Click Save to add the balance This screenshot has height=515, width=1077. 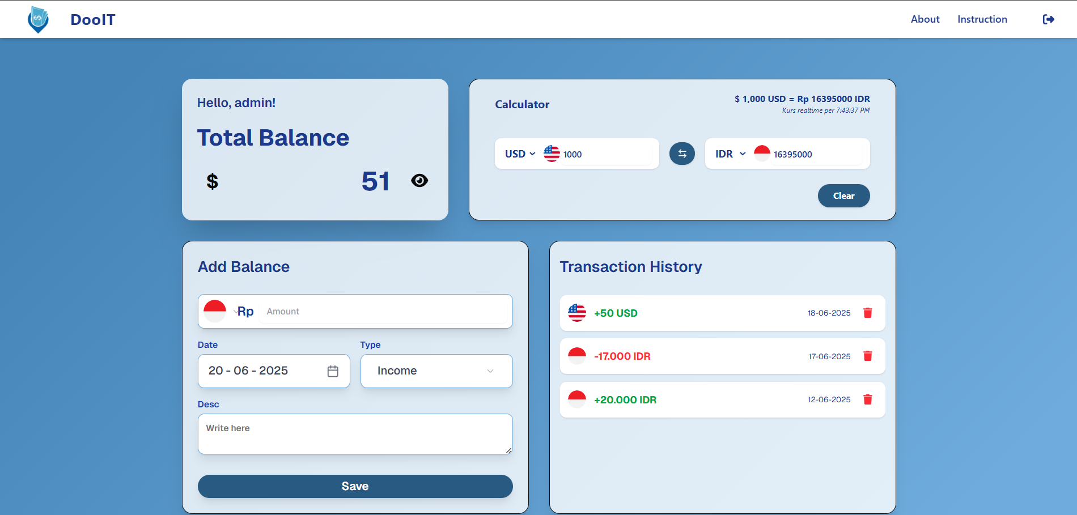pyautogui.click(x=355, y=486)
